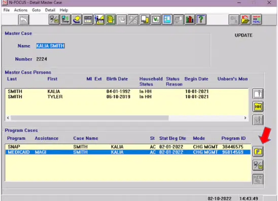278x201 pixels.
Task: Click the yellow HH household button
Action: pyautogui.click(x=258, y=107)
